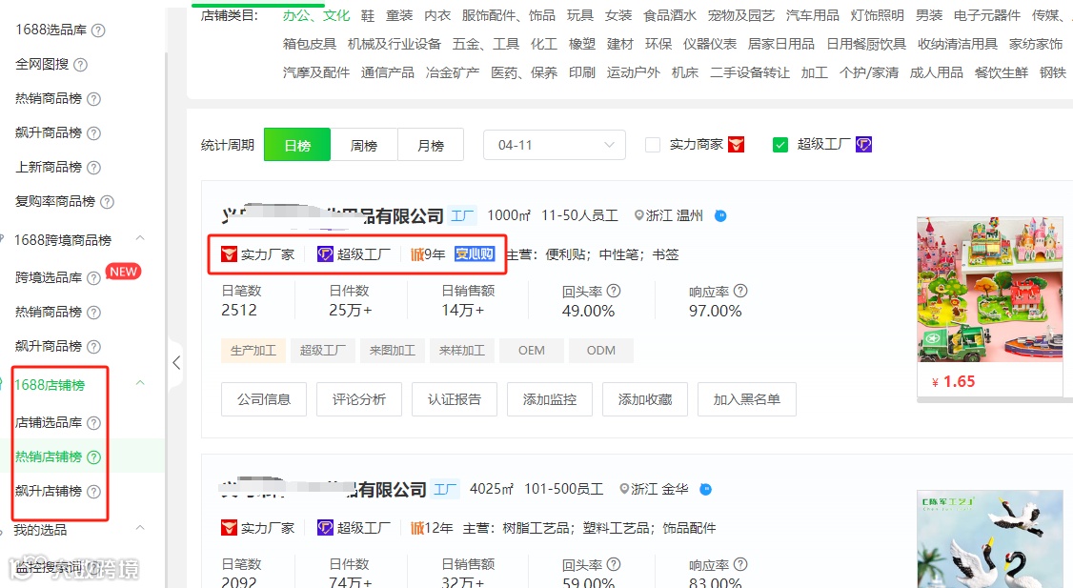The image size is (1073, 588).
Task: Open 店铺选品库 in sidebar
Action: 49,422
